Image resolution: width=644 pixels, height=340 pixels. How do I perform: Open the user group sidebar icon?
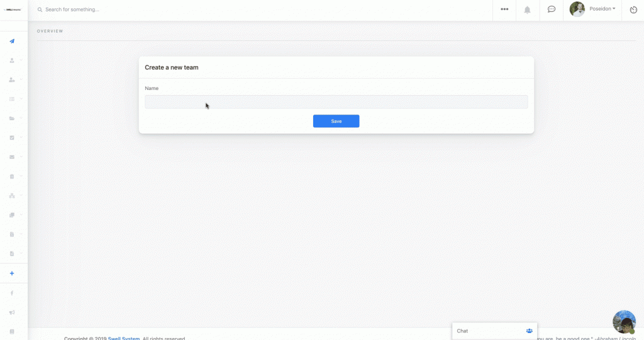[x=12, y=80]
